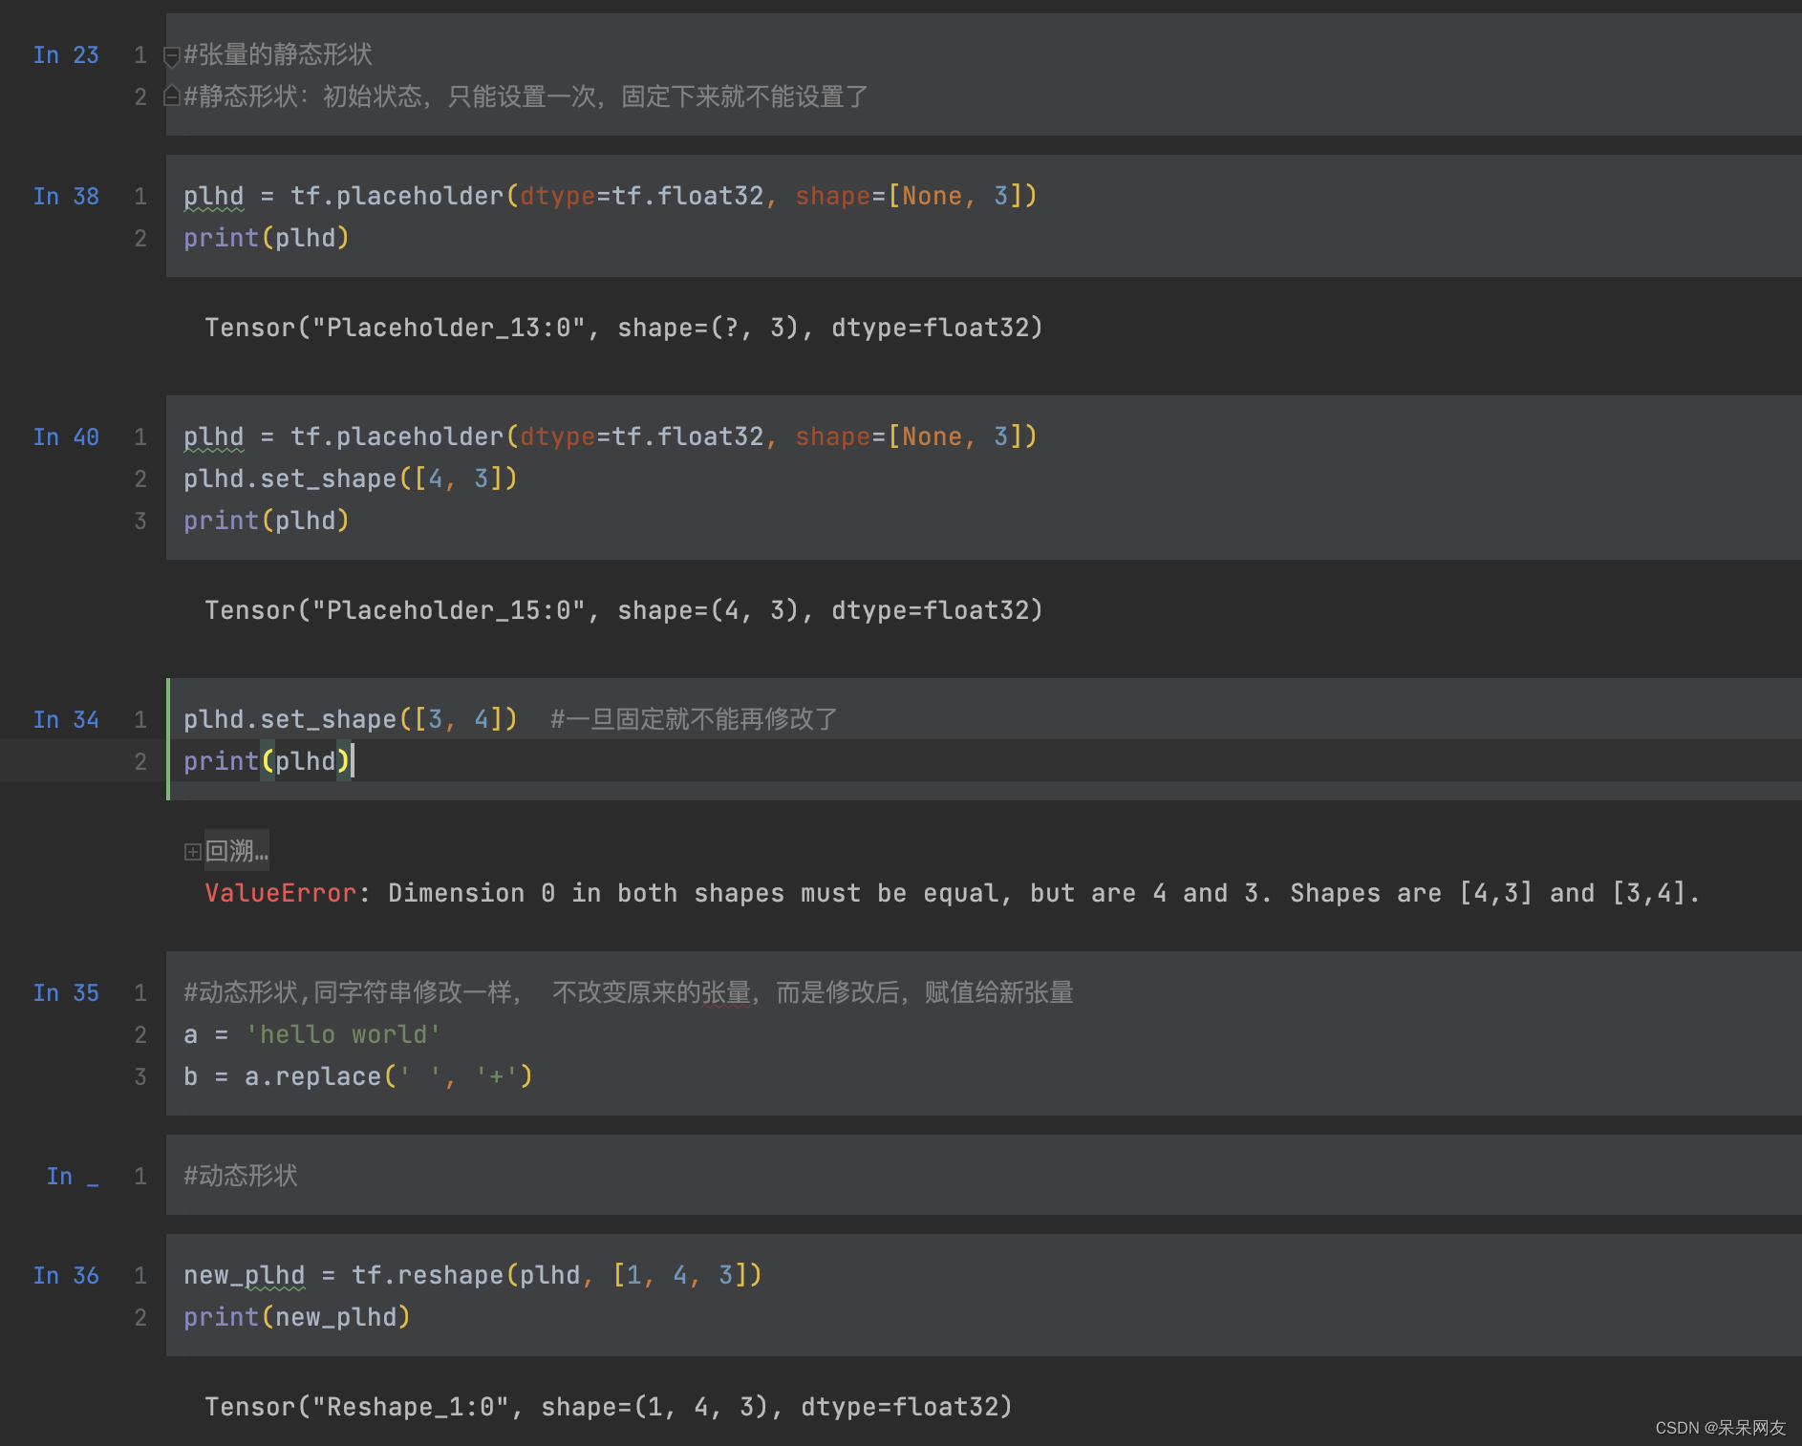This screenshot has height=1446, width=1802.
Task: Click the a.replace(' ', '+') line
Action: click(x=358, y=1076)
